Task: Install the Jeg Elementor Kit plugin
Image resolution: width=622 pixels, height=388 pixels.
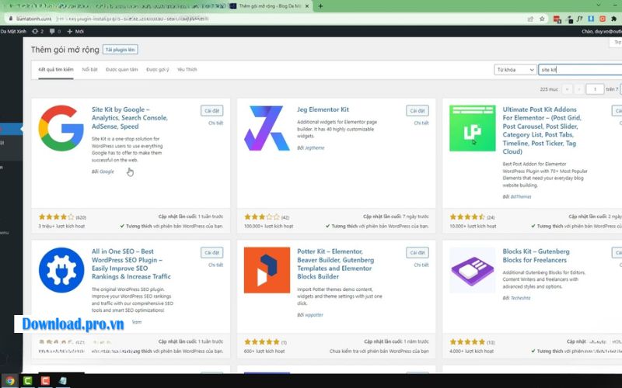Action: (x=418, y=110)
